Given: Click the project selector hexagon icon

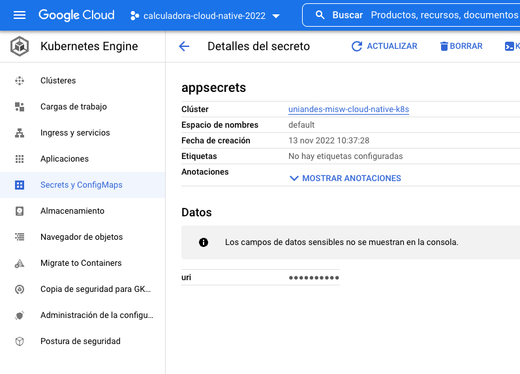Looking at the screenshot, I should coord(134,16).
